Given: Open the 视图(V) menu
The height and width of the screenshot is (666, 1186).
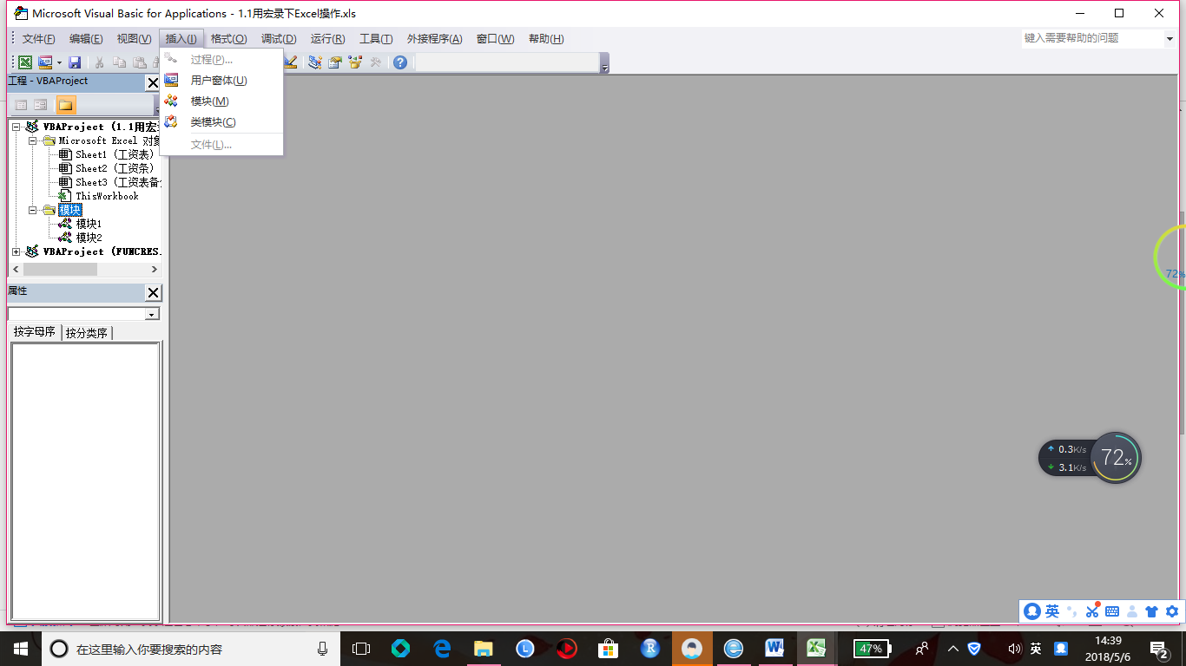Looking at the screenshot, I should point(134,39).
